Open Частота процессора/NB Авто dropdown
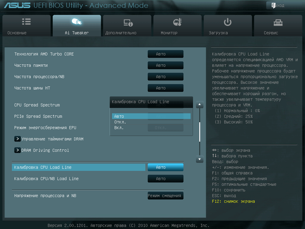 tap(166, 77)
